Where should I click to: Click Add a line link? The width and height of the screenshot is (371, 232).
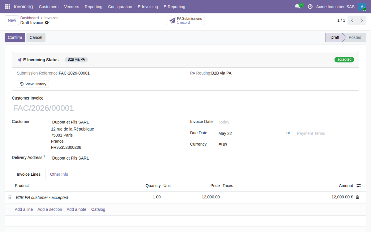click(24, 209)
